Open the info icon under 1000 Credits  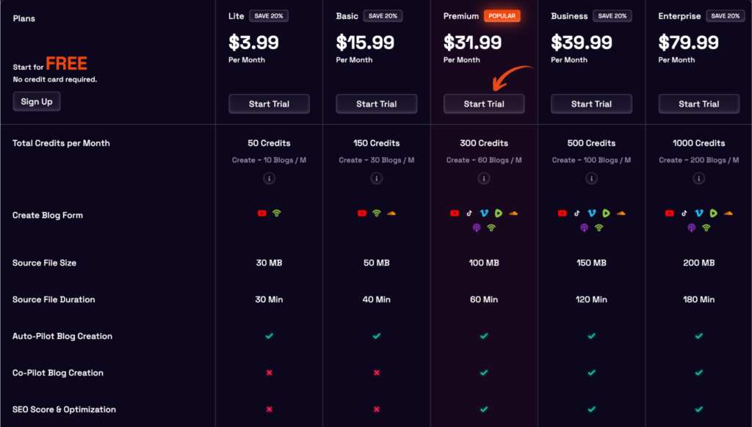point(699,178)
